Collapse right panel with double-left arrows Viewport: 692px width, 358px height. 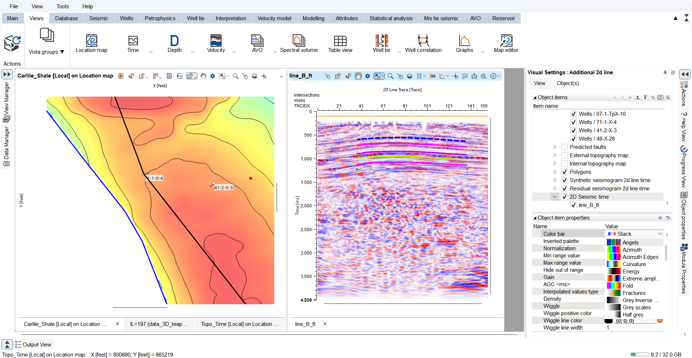pyautogui.click(x=684, y=74)
